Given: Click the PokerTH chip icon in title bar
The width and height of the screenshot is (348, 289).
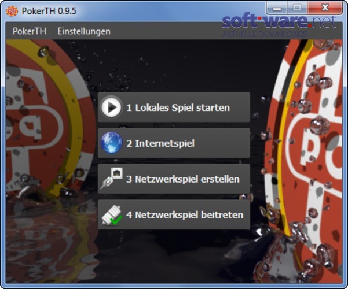Looking at the screenshot, I should point(12,10).
